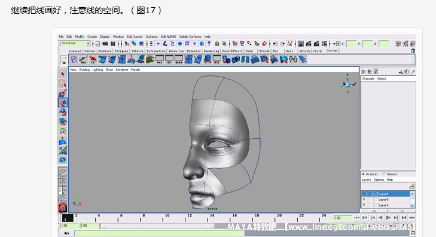Toggle the snap to magnet icon
The image size is (436, 237).
(264, 44)
